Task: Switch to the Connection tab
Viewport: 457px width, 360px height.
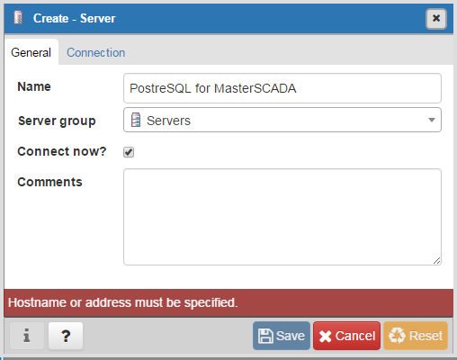Action: click(95, 52)
